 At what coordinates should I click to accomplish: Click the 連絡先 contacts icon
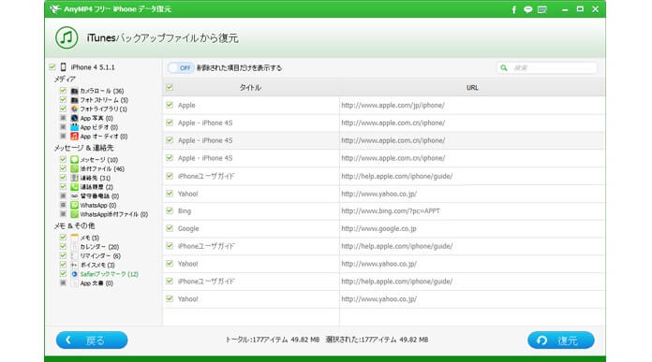(x=74, y=178)
